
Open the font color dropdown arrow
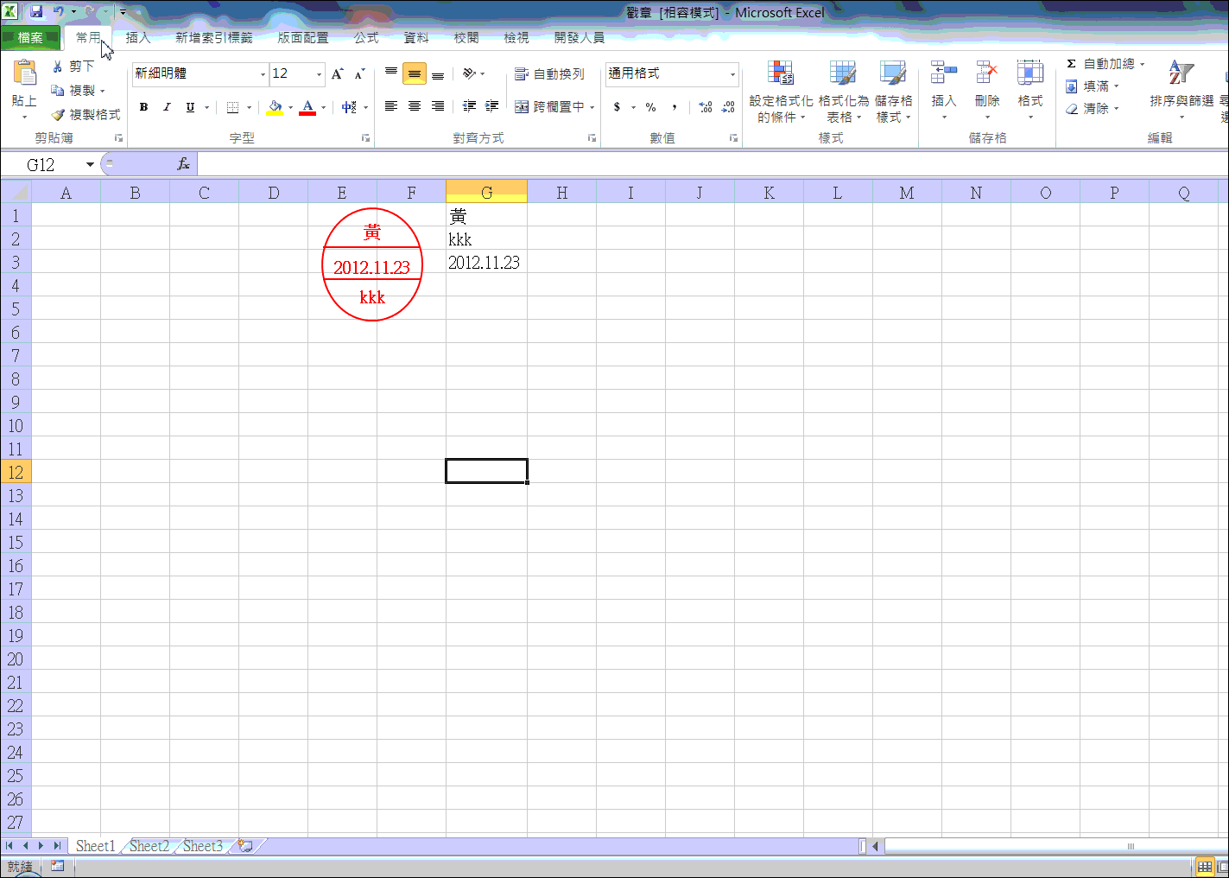pyautogui.click(x=323, y=107)
